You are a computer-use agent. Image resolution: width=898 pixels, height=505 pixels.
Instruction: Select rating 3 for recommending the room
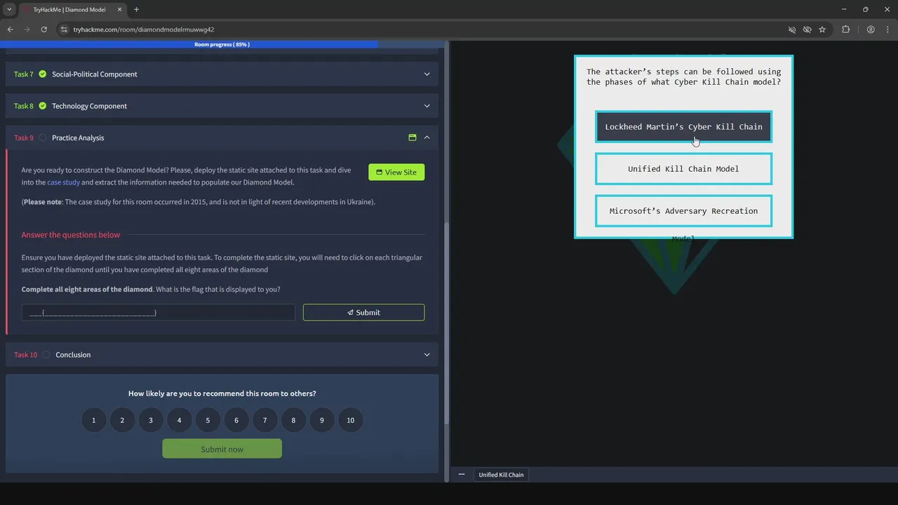(x=151, y=420)
